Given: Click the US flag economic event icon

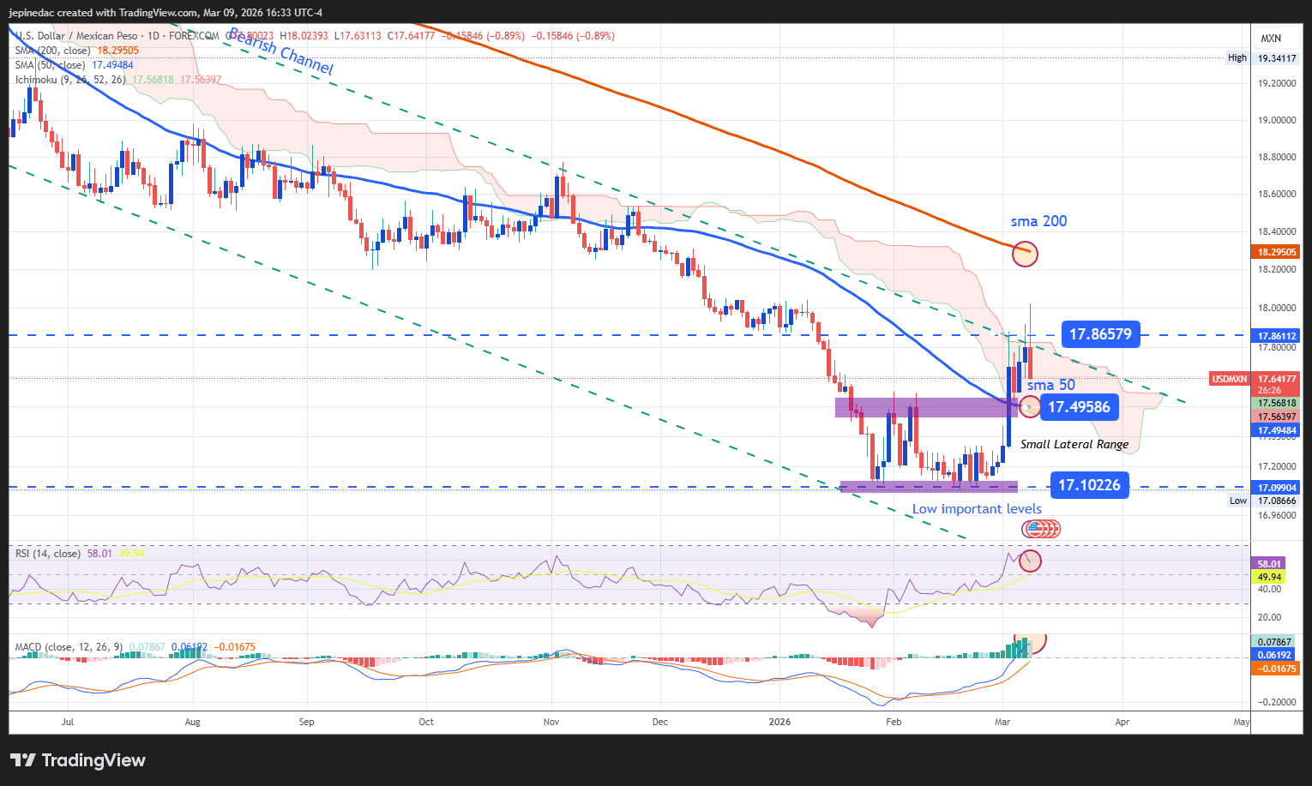Looking at the screenshot, I should [x=1034, y=530].
